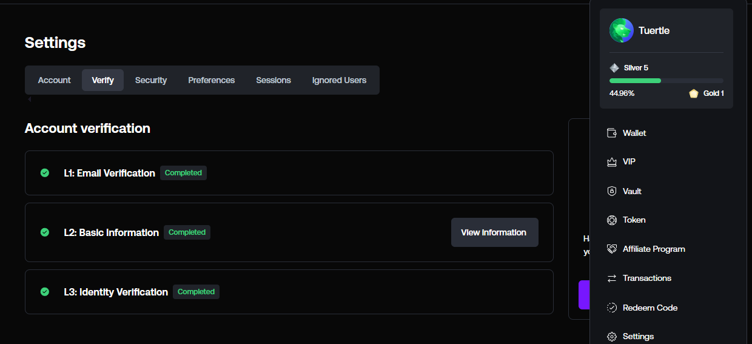Click the L3 Identity Verification row
752x344 pixels.
[289, 292]
